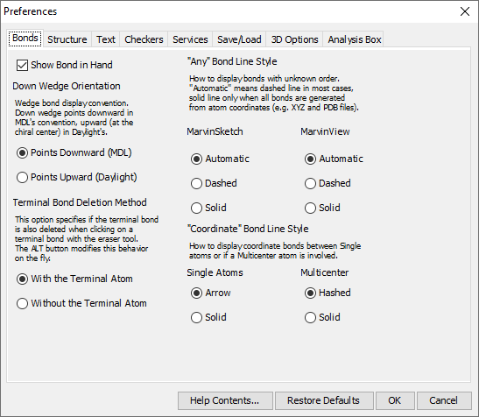Viewport: 479px width, 417px height.
Task: Click the Restore Defaults button
Action: point(324,400)
